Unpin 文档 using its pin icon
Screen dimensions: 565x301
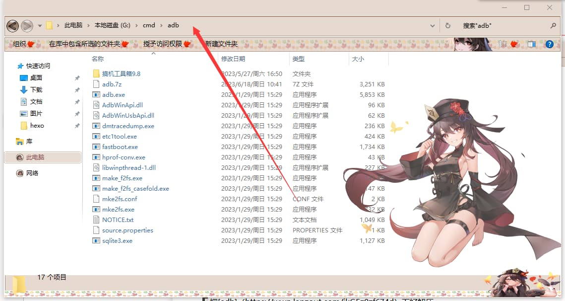[x=77, y=102]
